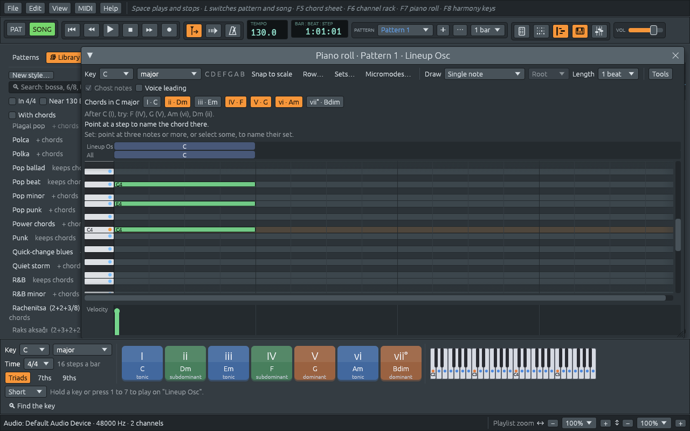Image resolution: width=690 pixels, height=431 pixels.
Task: Open the Length 1 beat dropdown
Action: [x=618, y=74]
